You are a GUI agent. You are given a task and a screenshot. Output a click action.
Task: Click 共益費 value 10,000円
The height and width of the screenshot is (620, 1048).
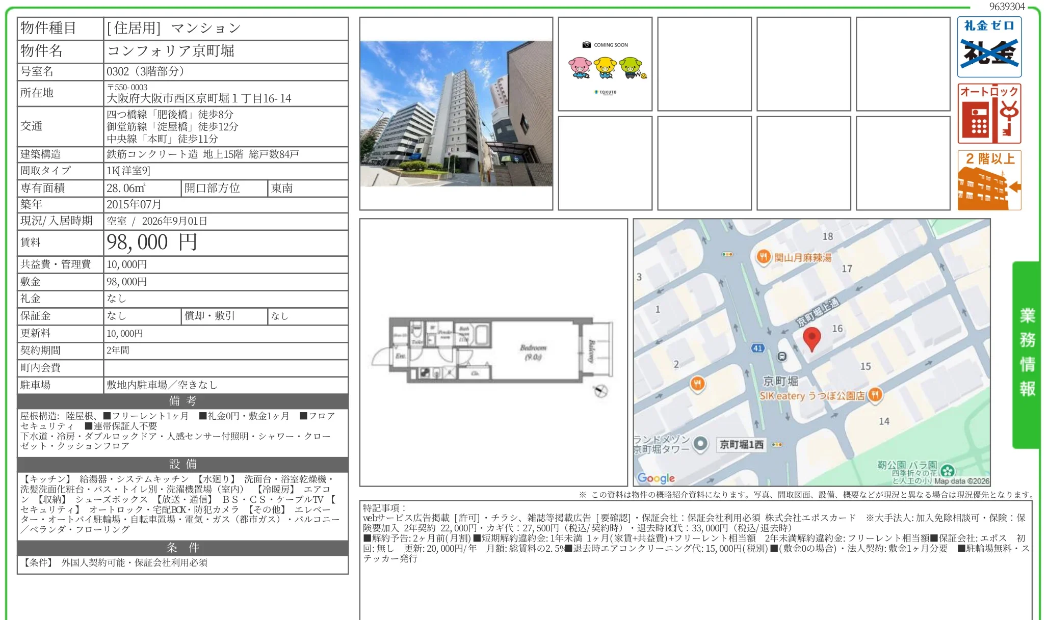[126, 264]
